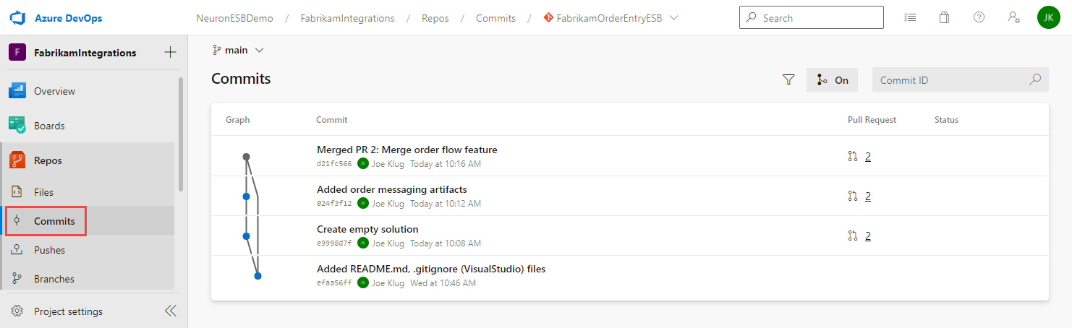
Task: Click the Commits breadcrumb link
Action: tap(495, 18)
